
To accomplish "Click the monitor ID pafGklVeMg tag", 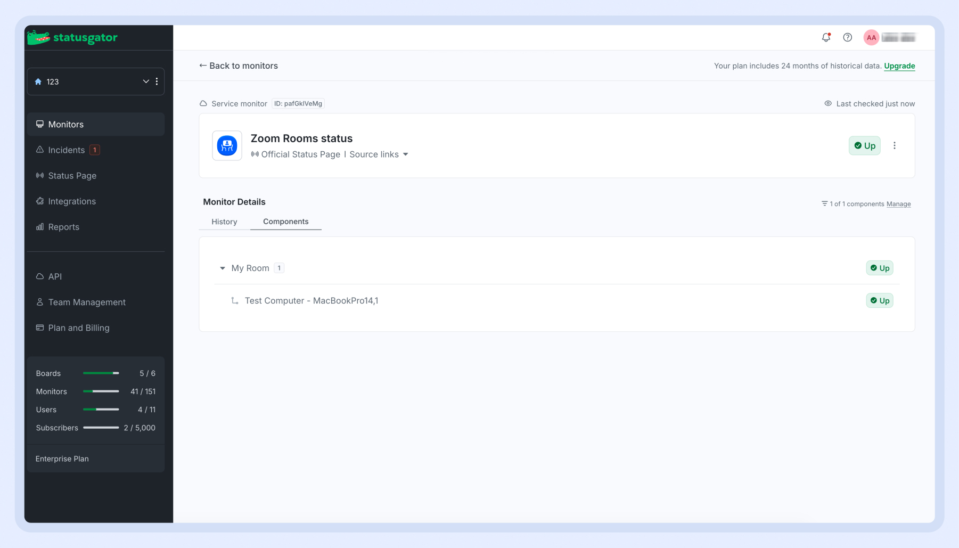I will tap(298, 103).
